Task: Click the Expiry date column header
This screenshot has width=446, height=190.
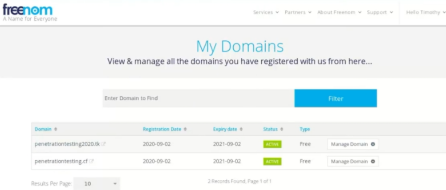Action: click(x=225, y=129)
